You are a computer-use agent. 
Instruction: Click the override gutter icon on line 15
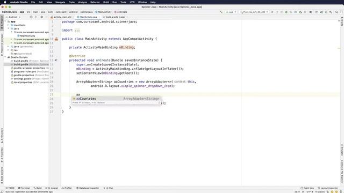(x=56, y=60)
